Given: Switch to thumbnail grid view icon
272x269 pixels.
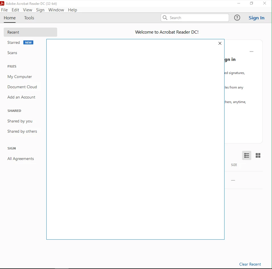Looking at the screenshot, I should (x=258, y=155).
